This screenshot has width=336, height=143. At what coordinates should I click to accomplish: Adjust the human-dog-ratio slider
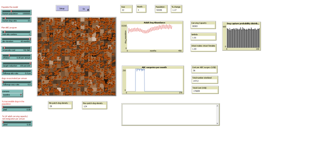click(x=16, y=20)
